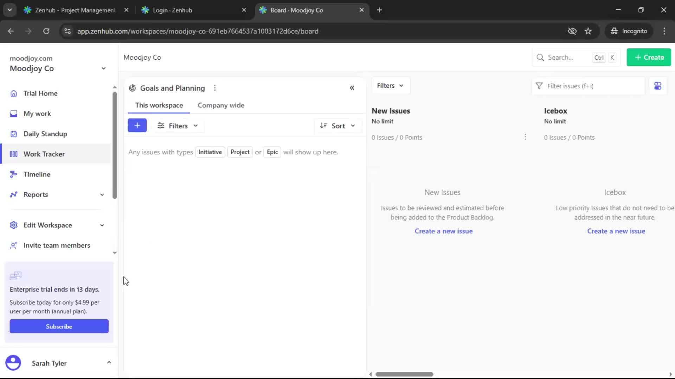Open the New Issues options menu
Image resolution: width=675 pixels, height=379 pixels.
click(x=525, y=137)
